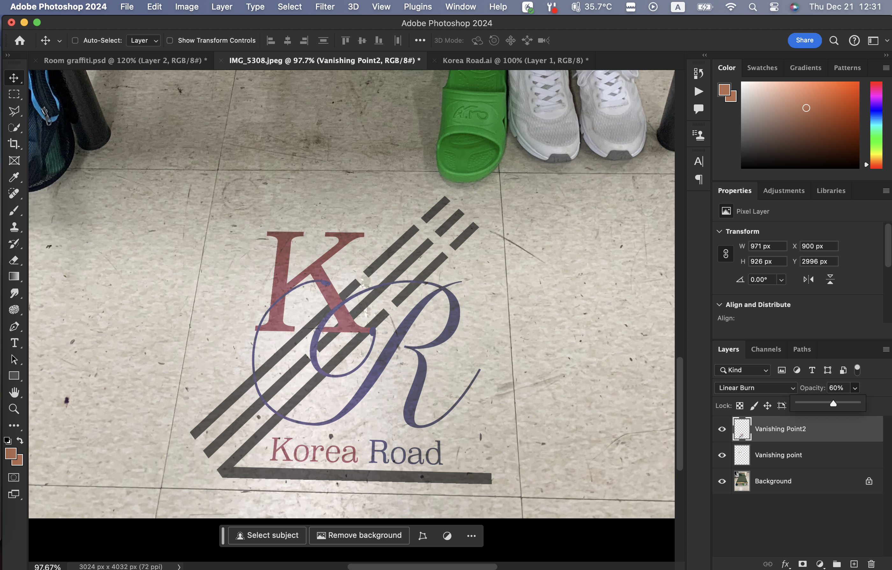The image size is (892, 570).
Task: Enable Show Transform Controls checkbox
Action: (x=170, y=40)
